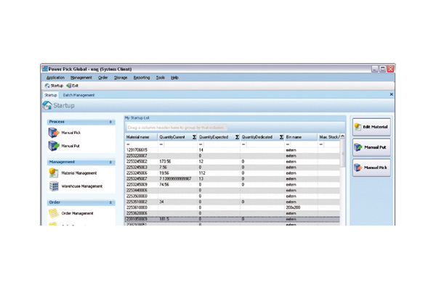The height and width of the screenshot is (290, 436).
Task: Open filter operator for QuantityDedicated column
Action: tap(243, 144)
